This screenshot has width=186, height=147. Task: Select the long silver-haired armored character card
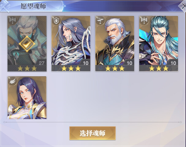(x=71, y=44)
